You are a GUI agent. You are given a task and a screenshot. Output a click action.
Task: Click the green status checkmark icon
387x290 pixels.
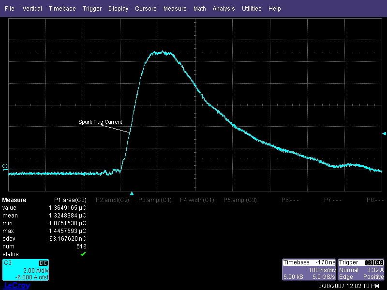click(83, 254)
